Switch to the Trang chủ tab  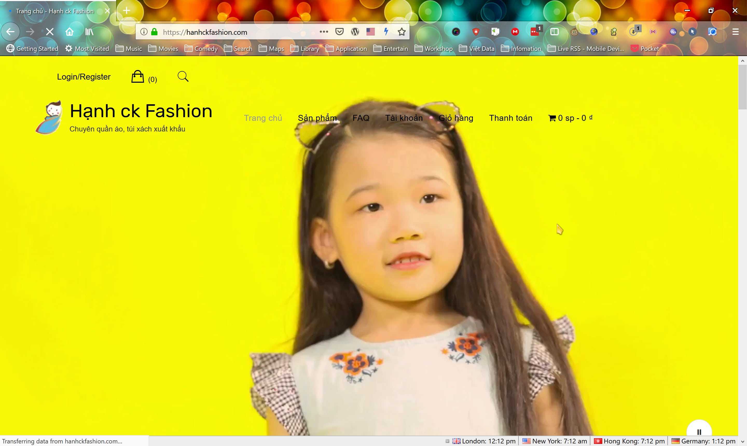(x=54, y=11)
